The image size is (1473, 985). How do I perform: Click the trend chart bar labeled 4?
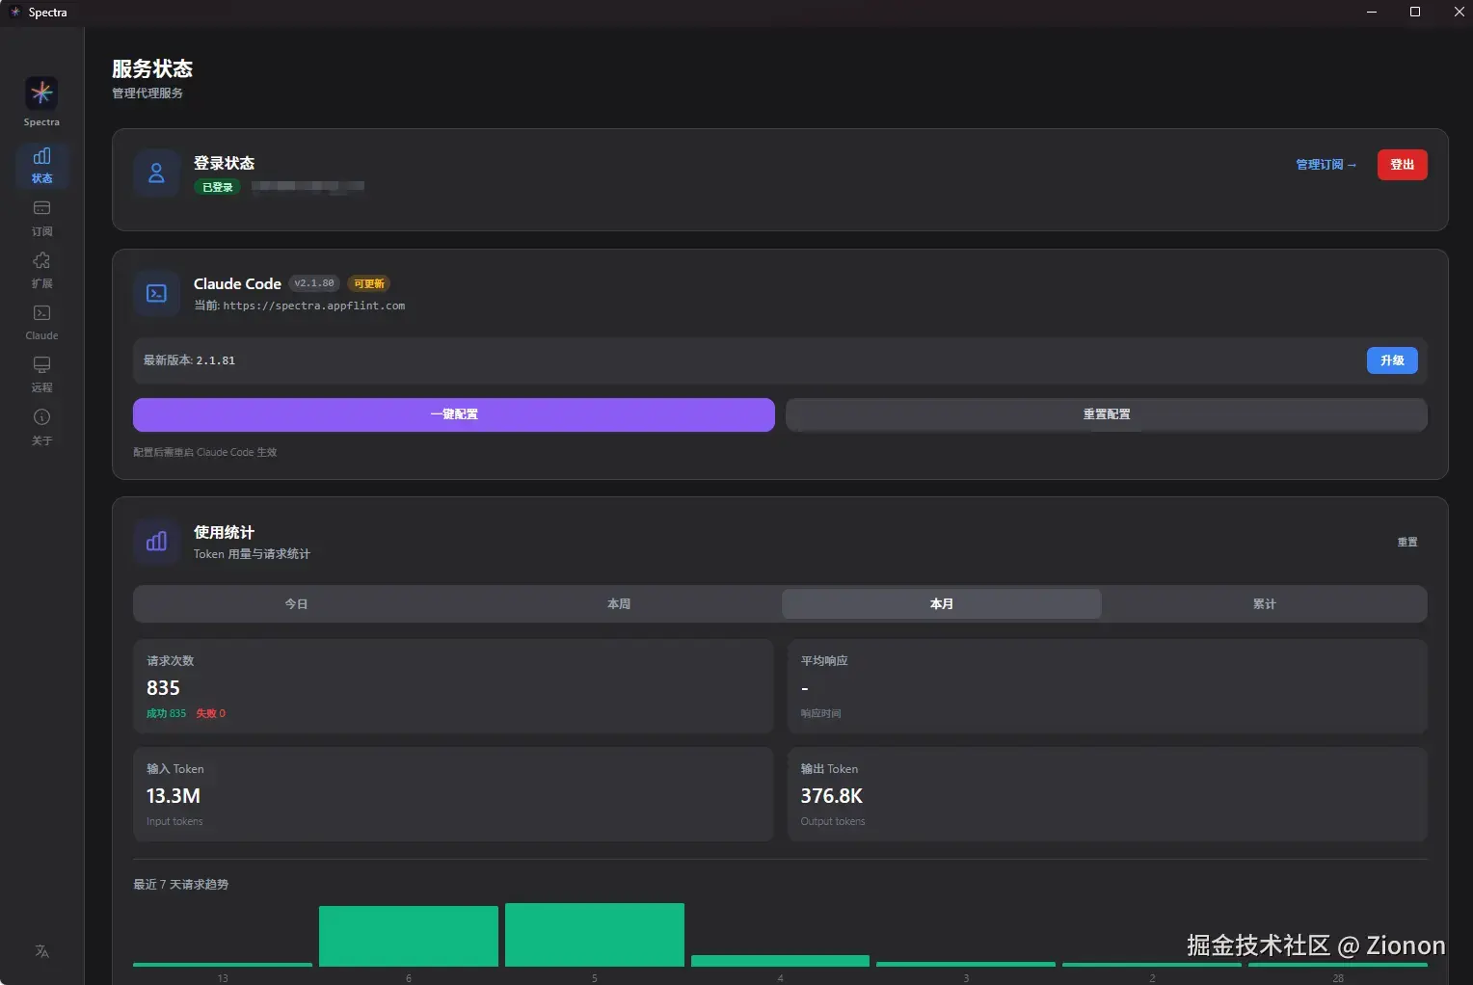[781, 961]
